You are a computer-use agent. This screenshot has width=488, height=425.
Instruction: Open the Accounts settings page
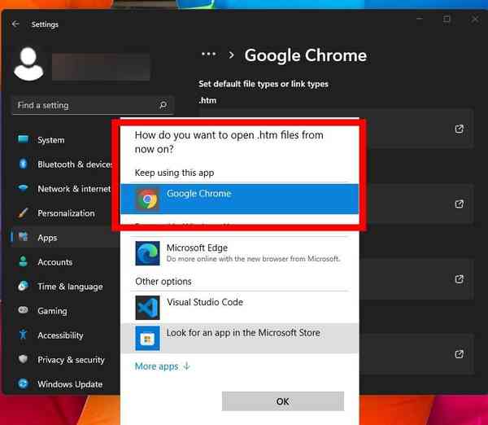click(x=54, y=262)
